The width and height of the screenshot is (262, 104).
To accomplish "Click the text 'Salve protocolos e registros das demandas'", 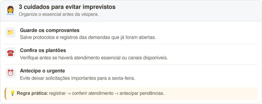I will 65,37.
